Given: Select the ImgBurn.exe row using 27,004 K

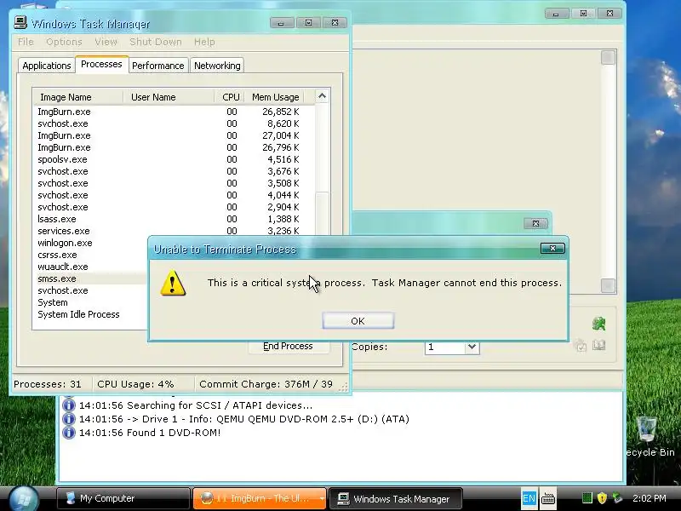Looking at the screenshot, I should [175, 135].
